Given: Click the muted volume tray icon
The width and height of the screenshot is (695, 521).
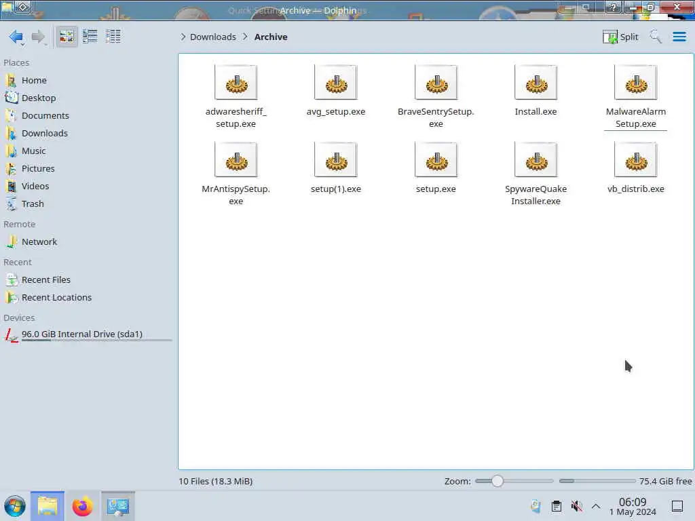Looking at the screenshot, I should tap(576, 506).
